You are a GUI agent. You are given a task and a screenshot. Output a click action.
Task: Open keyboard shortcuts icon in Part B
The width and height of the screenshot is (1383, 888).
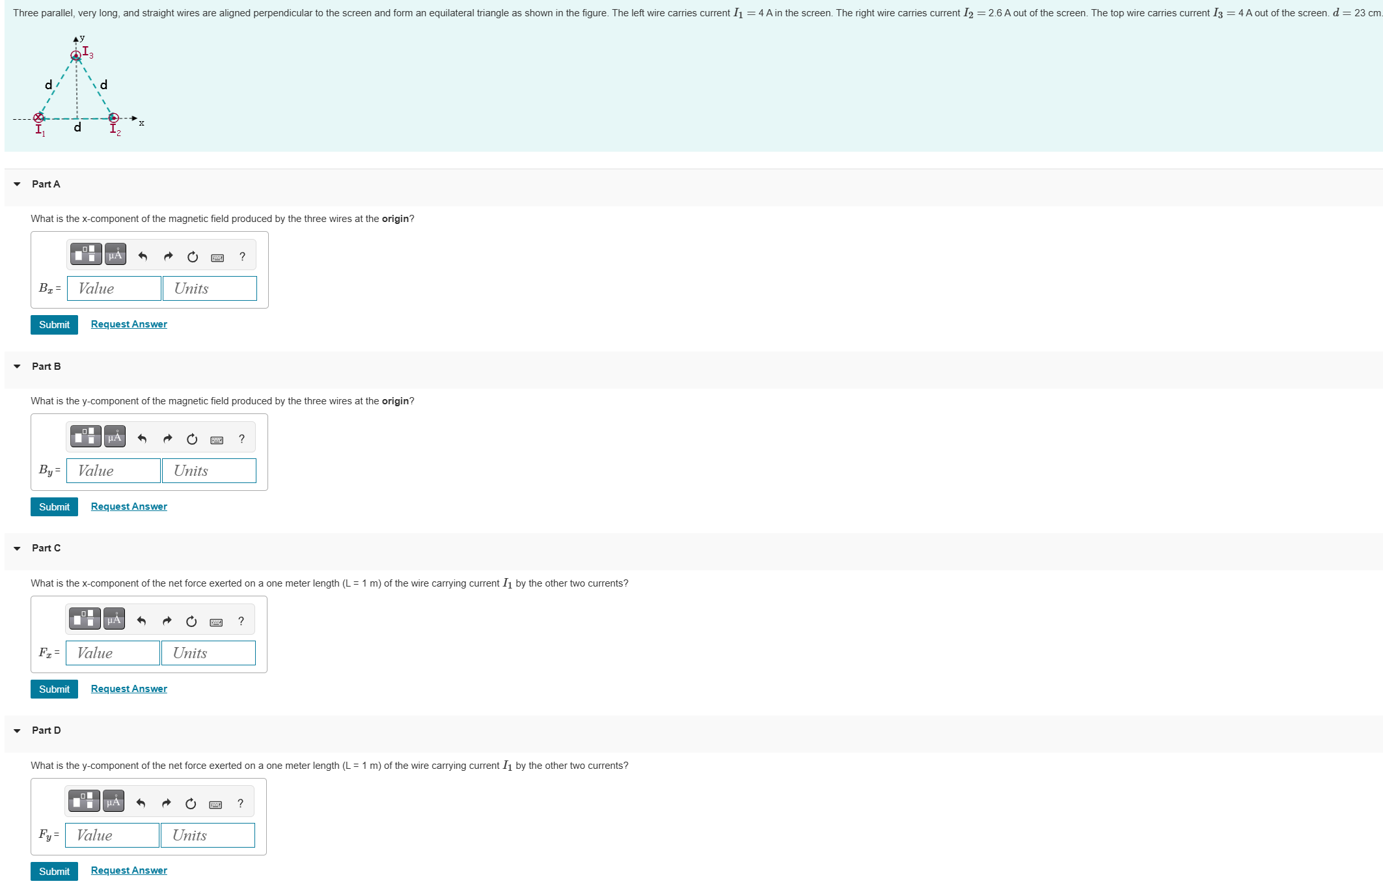217,440
